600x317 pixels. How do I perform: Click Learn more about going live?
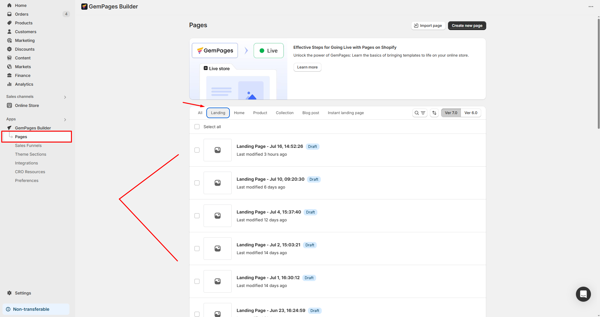tap(307, 67)
